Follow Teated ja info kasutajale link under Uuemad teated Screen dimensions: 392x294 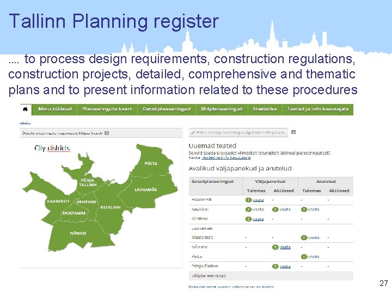coord(226,157)
